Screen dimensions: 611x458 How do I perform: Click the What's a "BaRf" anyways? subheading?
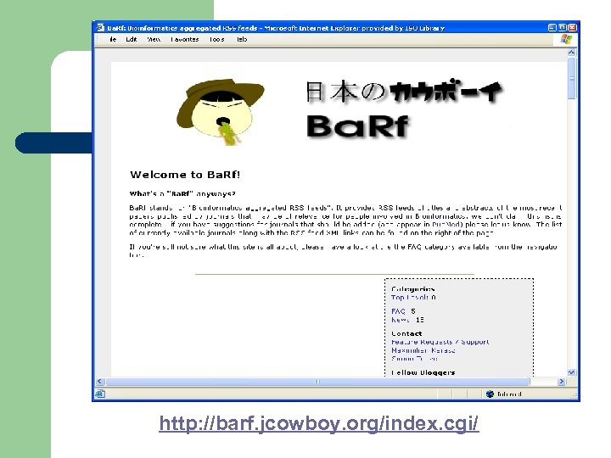pos(182,193)
